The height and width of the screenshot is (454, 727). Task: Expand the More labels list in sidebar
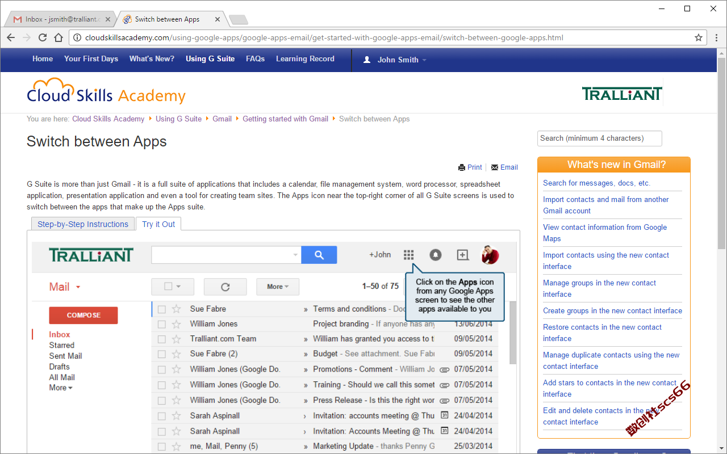61,388
